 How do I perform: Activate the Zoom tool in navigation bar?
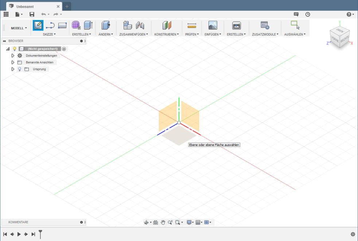tap(170, 222)
